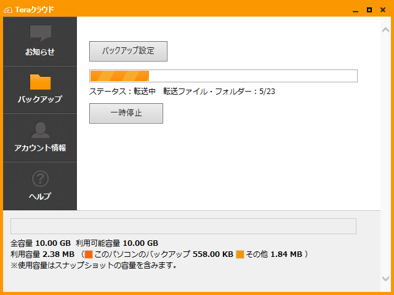
Task: Click the Teraクラウド cloud icon in title bar
Action: pyautogui.click(x=8, y=9)
